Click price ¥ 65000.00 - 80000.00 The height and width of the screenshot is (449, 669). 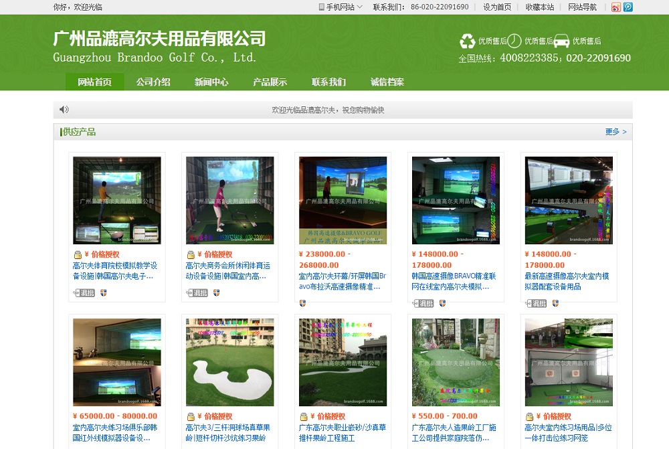coord(115,416)
